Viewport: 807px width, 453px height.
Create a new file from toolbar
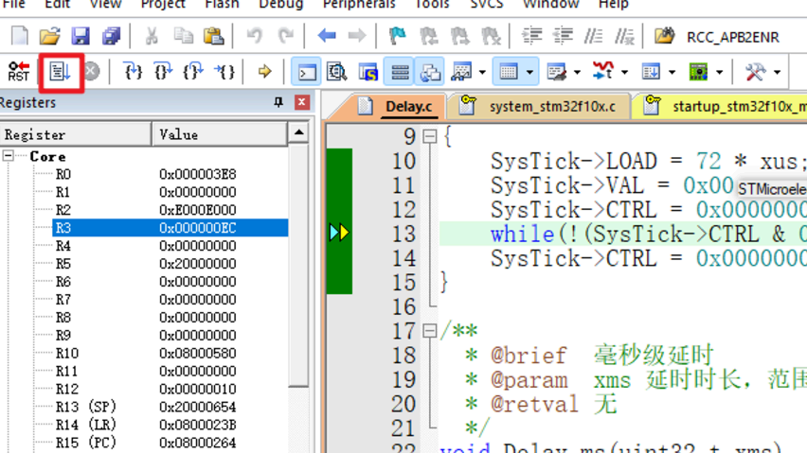click(x=20, y=36)
